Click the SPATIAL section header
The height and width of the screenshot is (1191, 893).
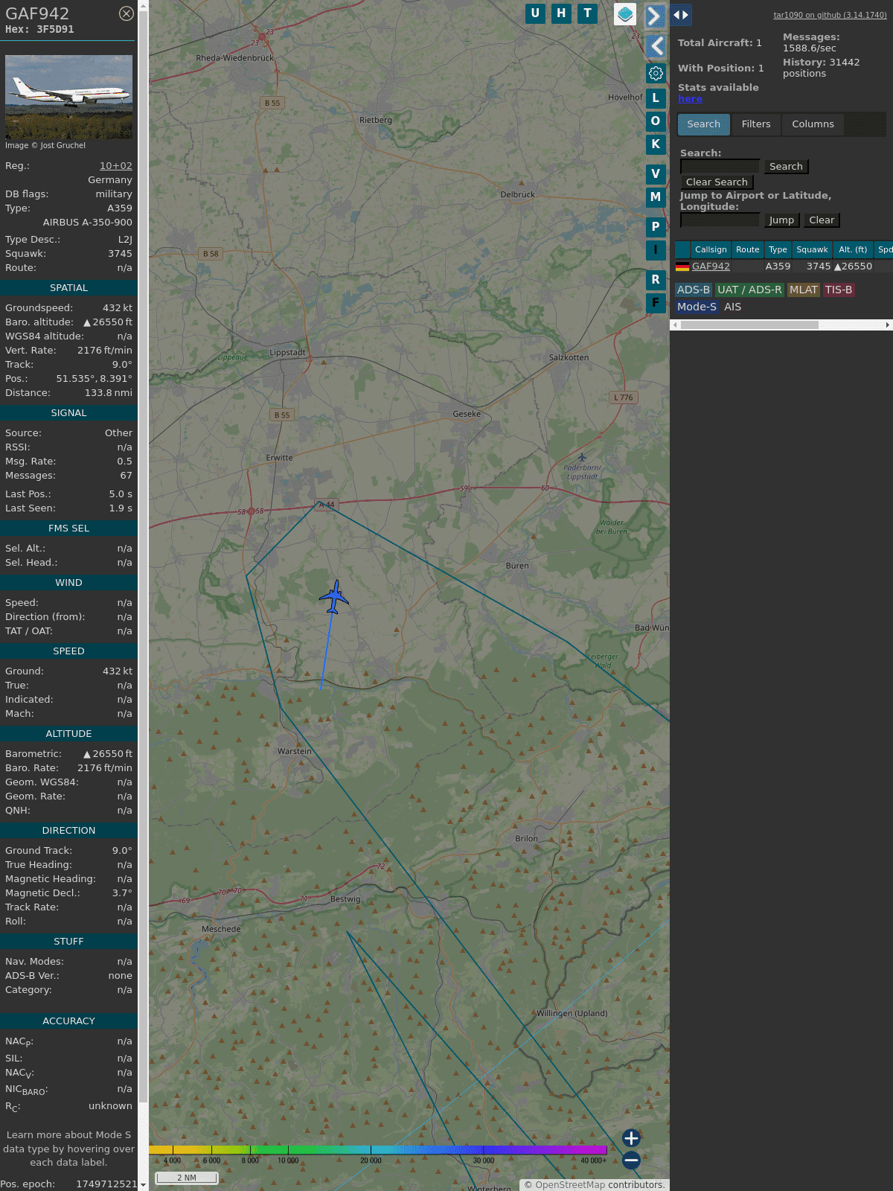pyautogui.click(x=68, y=288)
